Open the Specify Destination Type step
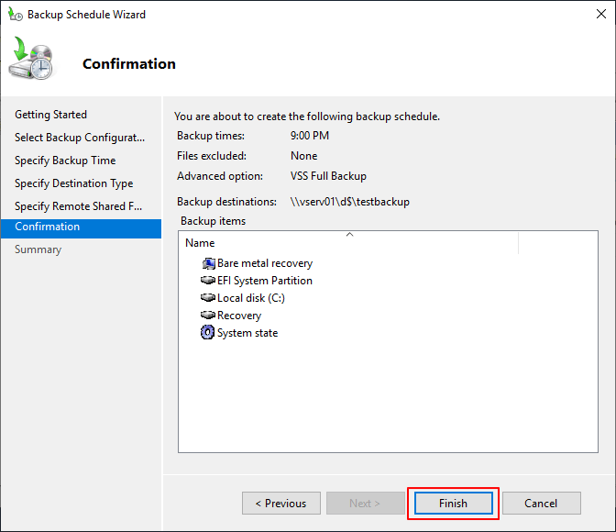The width and height of the screenshot is (616, 532). (x=74, y=183)
